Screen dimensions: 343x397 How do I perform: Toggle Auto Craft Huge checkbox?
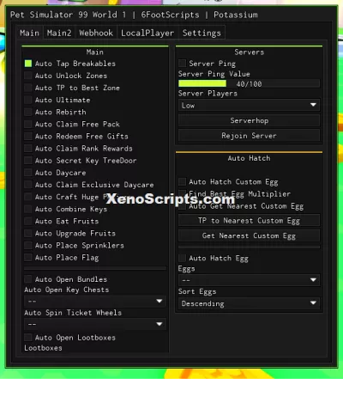click(28, 197)
